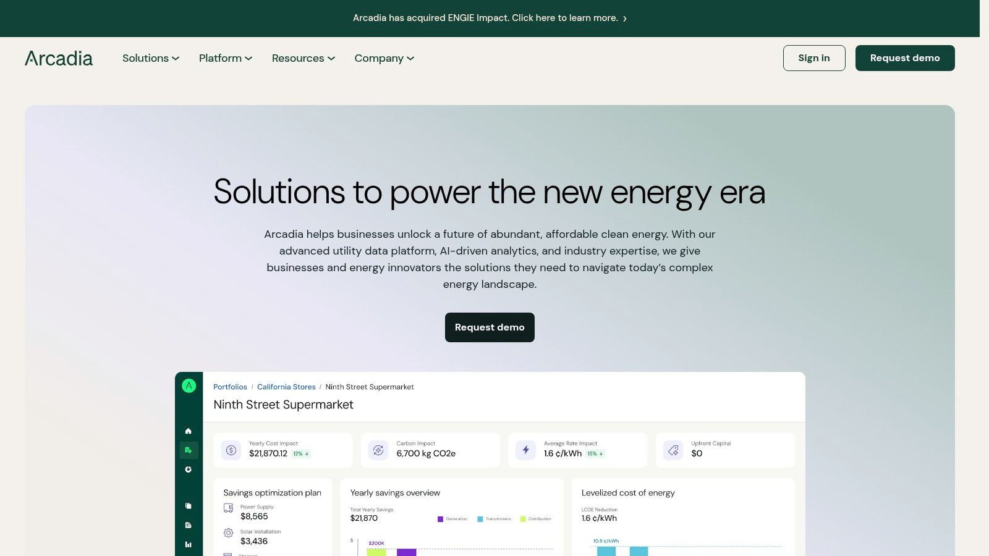This screenshot has height=556, width=989.
Task: Click the 10.5 ¢/kWh chart label
Action: click(606, 541)
